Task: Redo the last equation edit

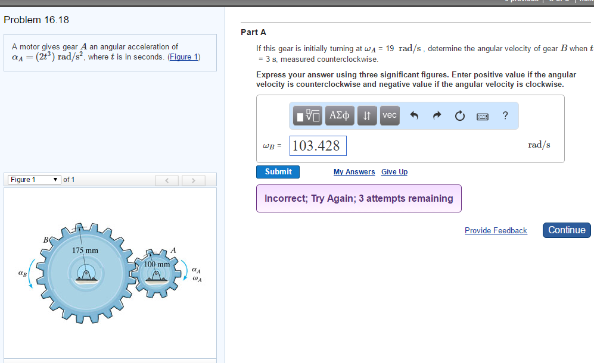Action: click(x=437, y=115)
